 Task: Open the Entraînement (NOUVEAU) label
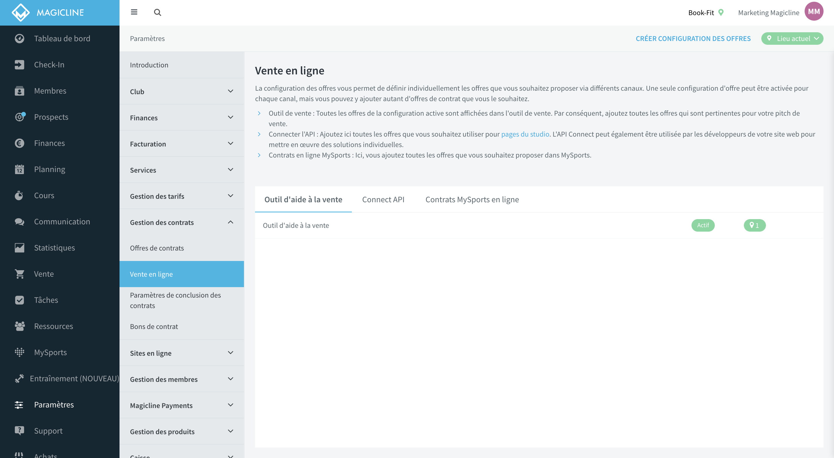click(74, 378)
